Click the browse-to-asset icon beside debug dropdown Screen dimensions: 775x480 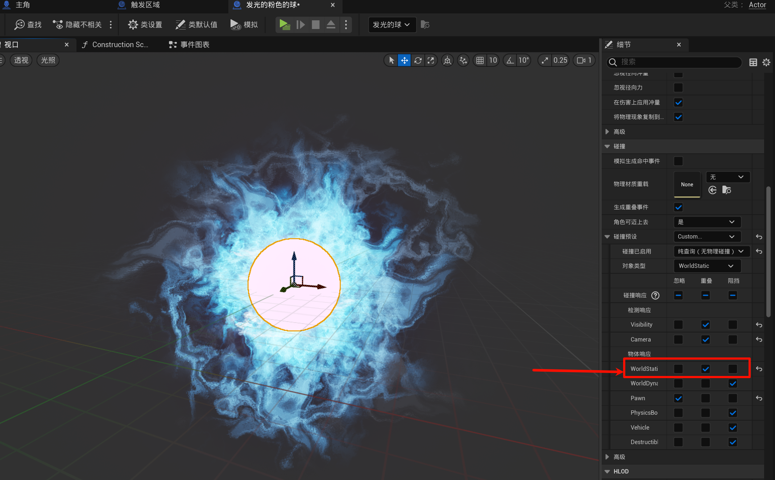425,25
